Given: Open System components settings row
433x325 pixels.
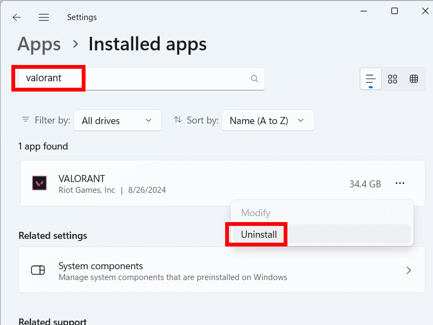Looking at the screenshot, I should pyautogui.click(x=216, y=270).
